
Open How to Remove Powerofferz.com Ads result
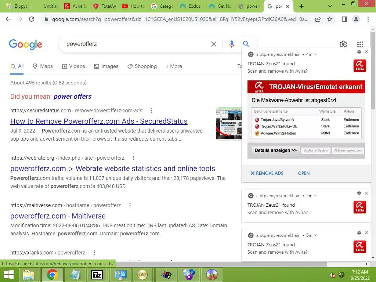point(99,121)
